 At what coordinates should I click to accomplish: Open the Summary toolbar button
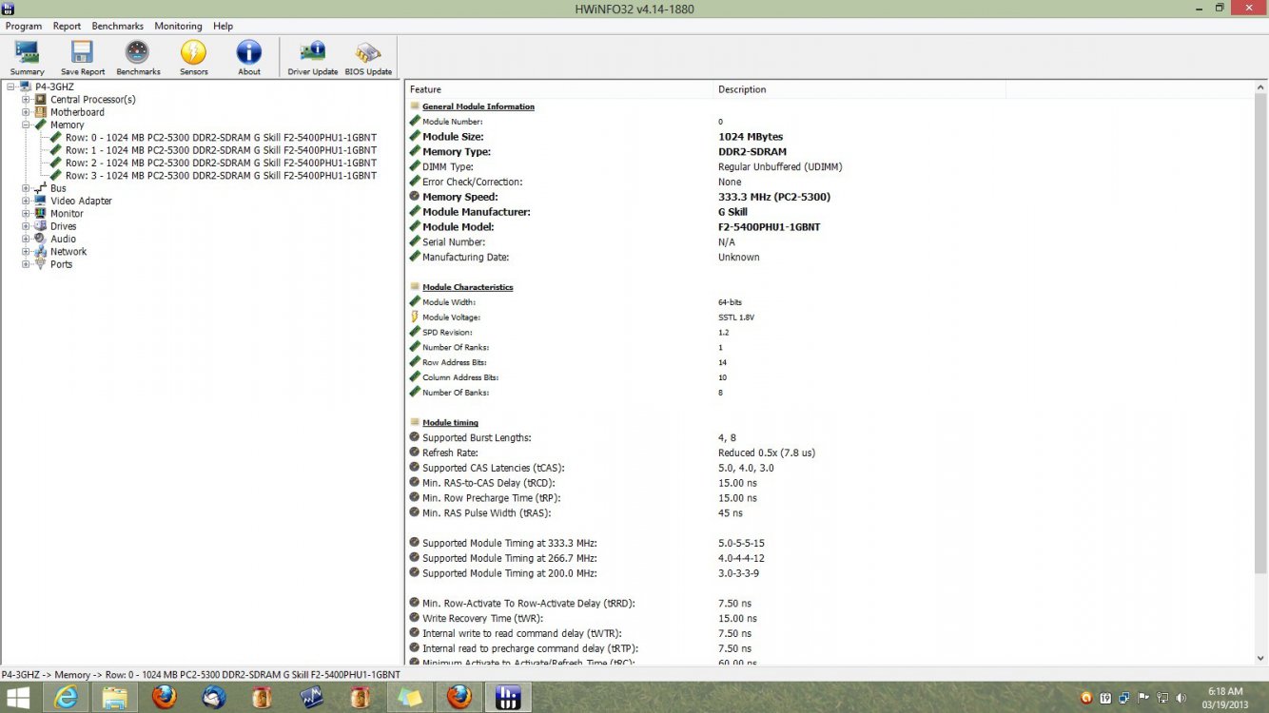tap(27, 58)
